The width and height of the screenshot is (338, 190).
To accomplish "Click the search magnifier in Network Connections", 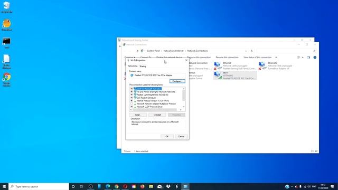I will [314, 51].
